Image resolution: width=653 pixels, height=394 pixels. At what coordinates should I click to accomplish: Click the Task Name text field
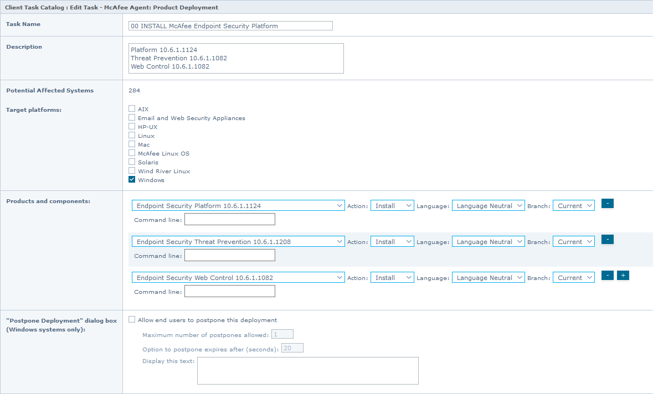coord(230,26)
